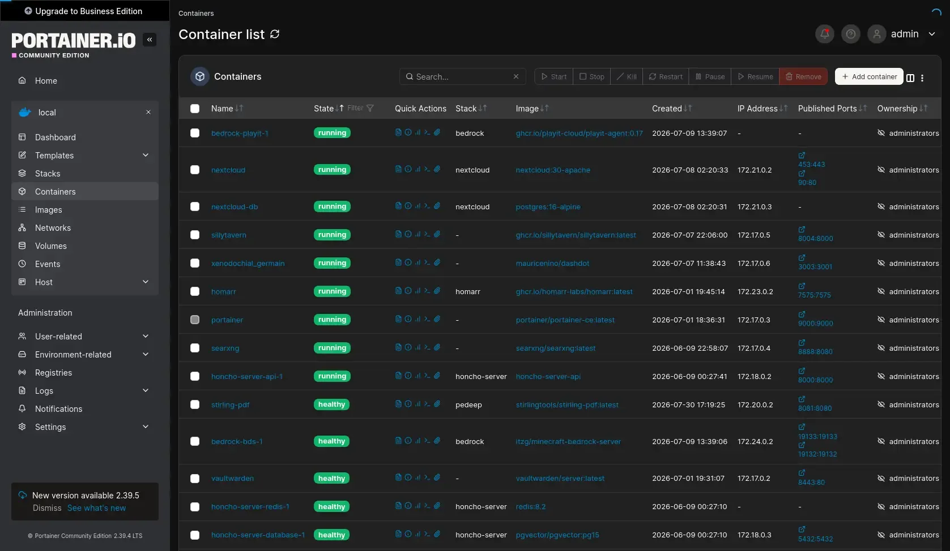
Task: Open logs quick action for bedrock-playit-1
Action: pyautogui.click(x=398, y=132)
